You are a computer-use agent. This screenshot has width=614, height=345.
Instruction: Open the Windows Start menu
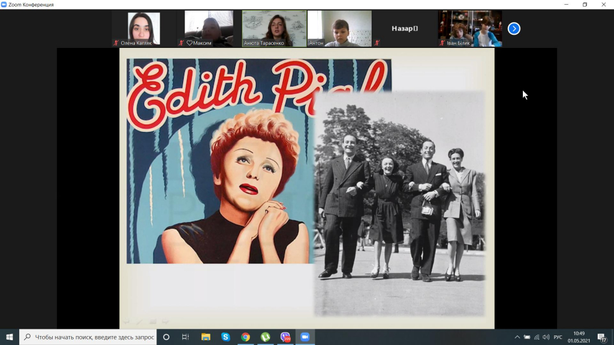[x=10, y=337]
